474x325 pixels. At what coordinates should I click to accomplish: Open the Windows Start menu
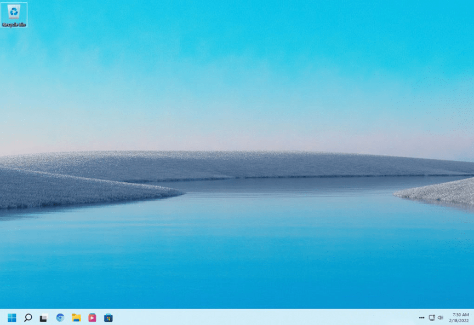12,317
